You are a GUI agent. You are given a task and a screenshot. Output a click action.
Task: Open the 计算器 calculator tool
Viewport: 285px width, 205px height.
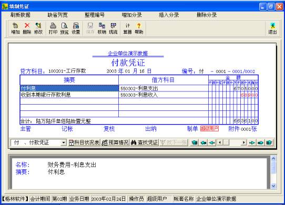click(x=128, y=28)
